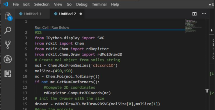
Task: Click the VS Code logo icon
Action: [6, 4]
